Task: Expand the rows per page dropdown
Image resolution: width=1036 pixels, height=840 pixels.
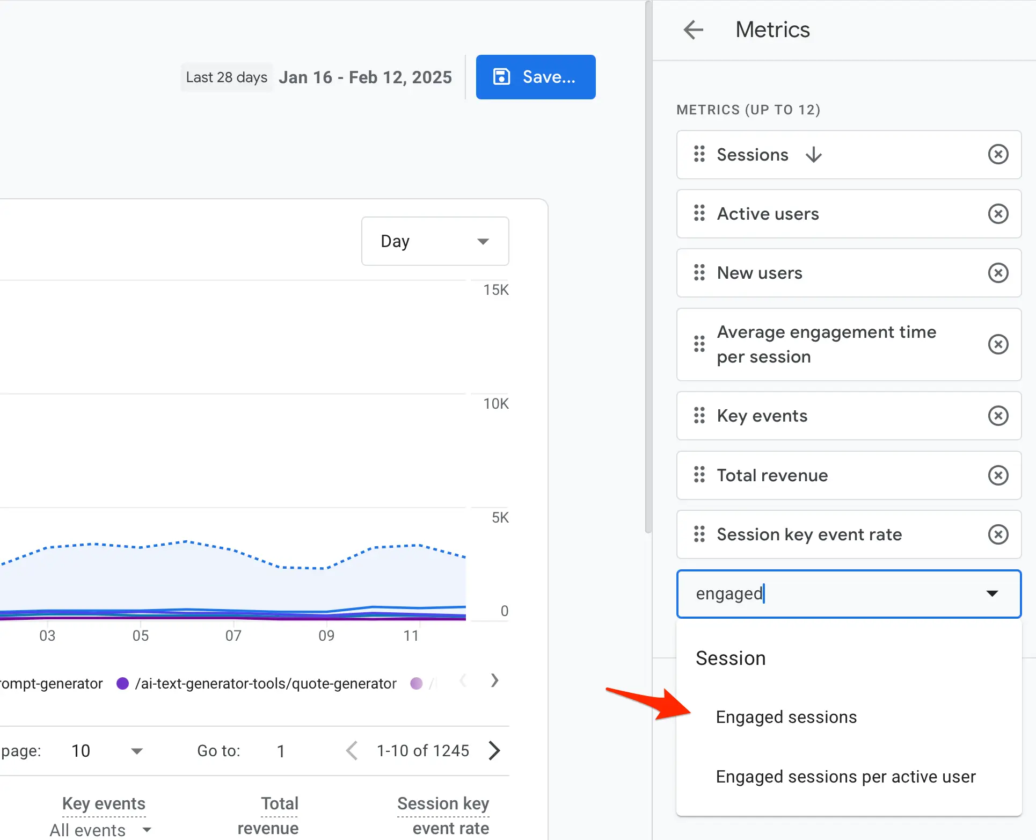Action: (137, 751)
